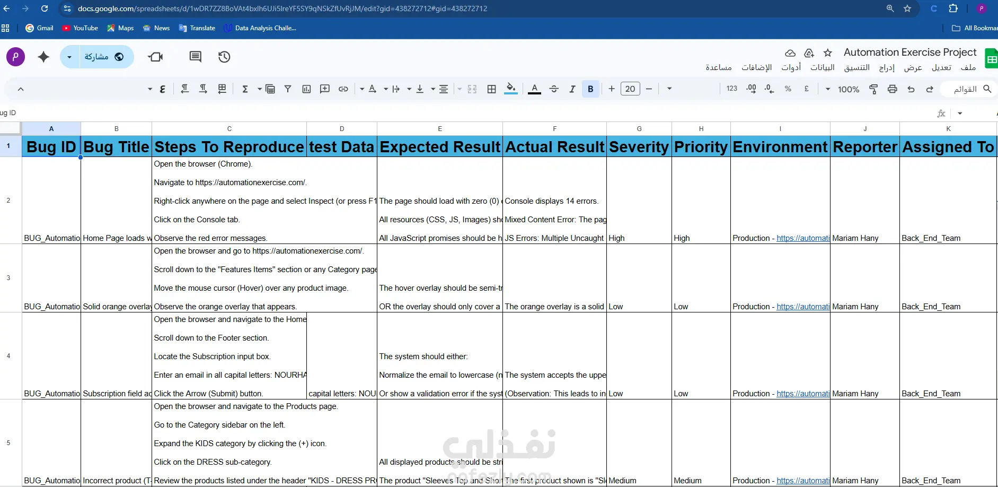This screenshot has height=487, width=998.
Task: Open the Gemini spark assistant
Action: pos(43,57)
